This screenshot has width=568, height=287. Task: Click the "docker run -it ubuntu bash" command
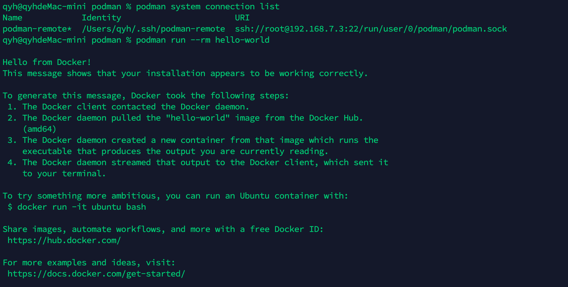pyautogui.click(x=82, y=207)
